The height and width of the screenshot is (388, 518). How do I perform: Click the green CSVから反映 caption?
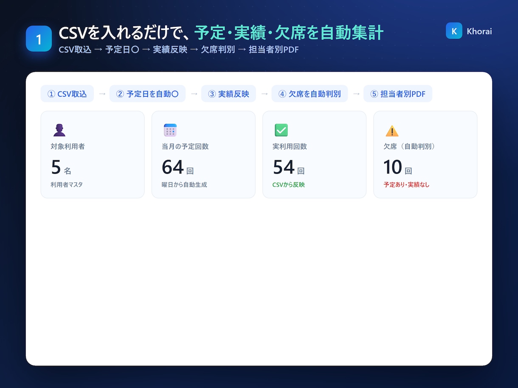click(x=289, y=185)
